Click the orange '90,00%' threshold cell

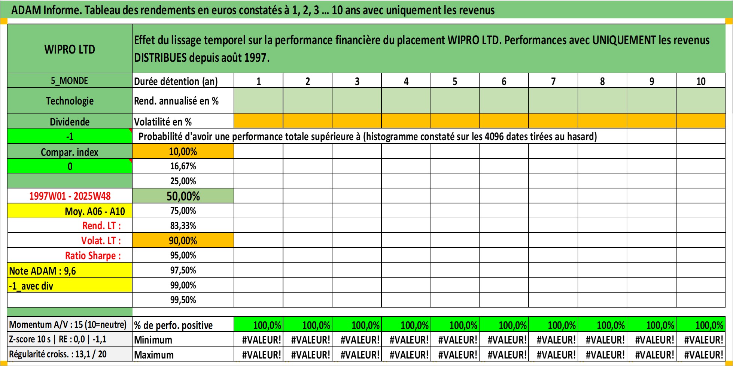183,241
